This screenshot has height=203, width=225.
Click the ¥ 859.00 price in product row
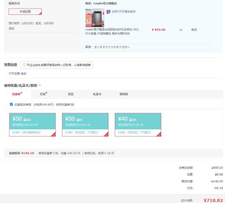[x=158, y=30]
